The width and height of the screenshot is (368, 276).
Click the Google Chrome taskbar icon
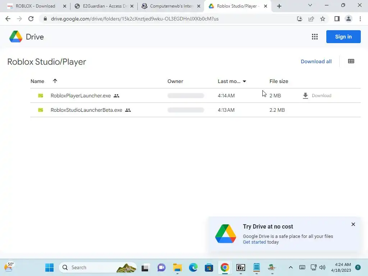click(x=225, y=267)
